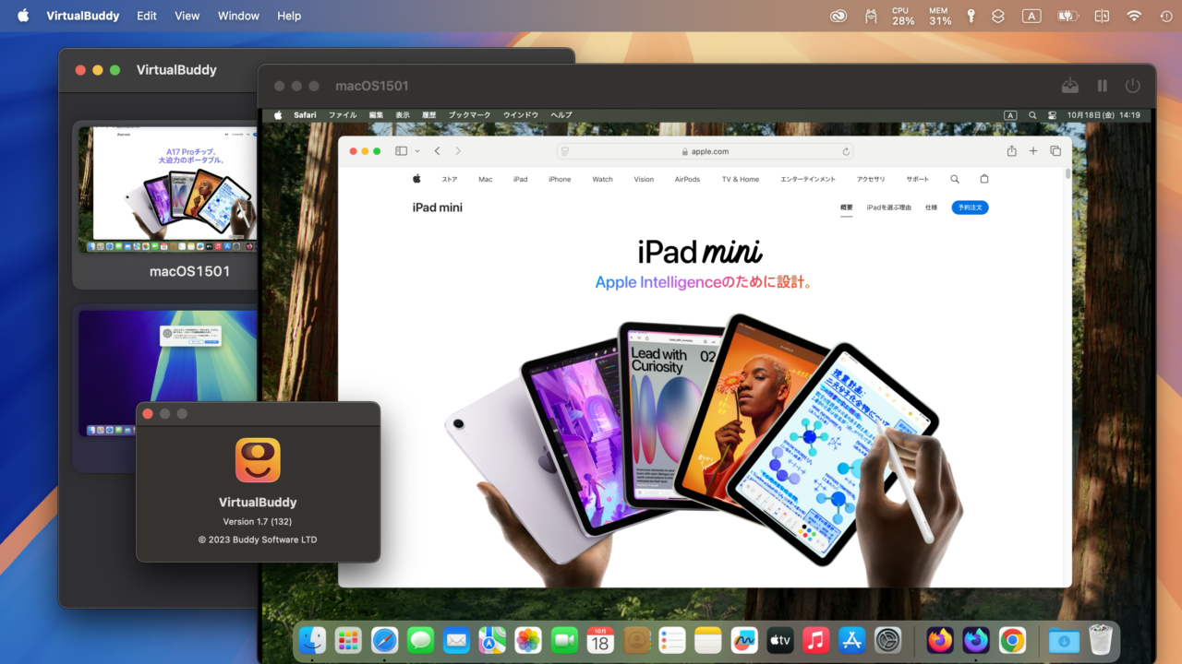Open App Store from the Dock
The width and height of the screenshot is (1182, 664).
[852, 640]
